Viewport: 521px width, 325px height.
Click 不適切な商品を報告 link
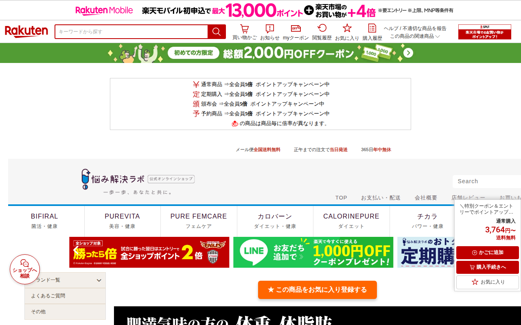[x=425, y=28]
